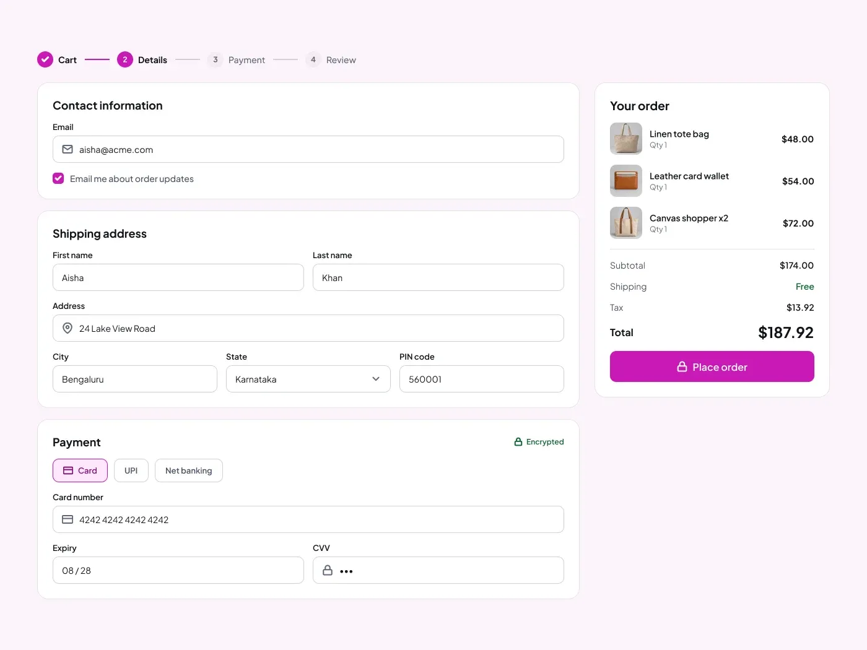Click the Expiry field showing 08 / 28
Screen dimensions: 867x650
pos(178,570)
